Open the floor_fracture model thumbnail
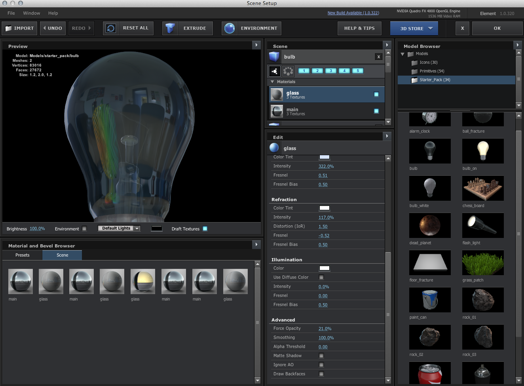Screen dimensions: 524x386 tap(430, 262)
